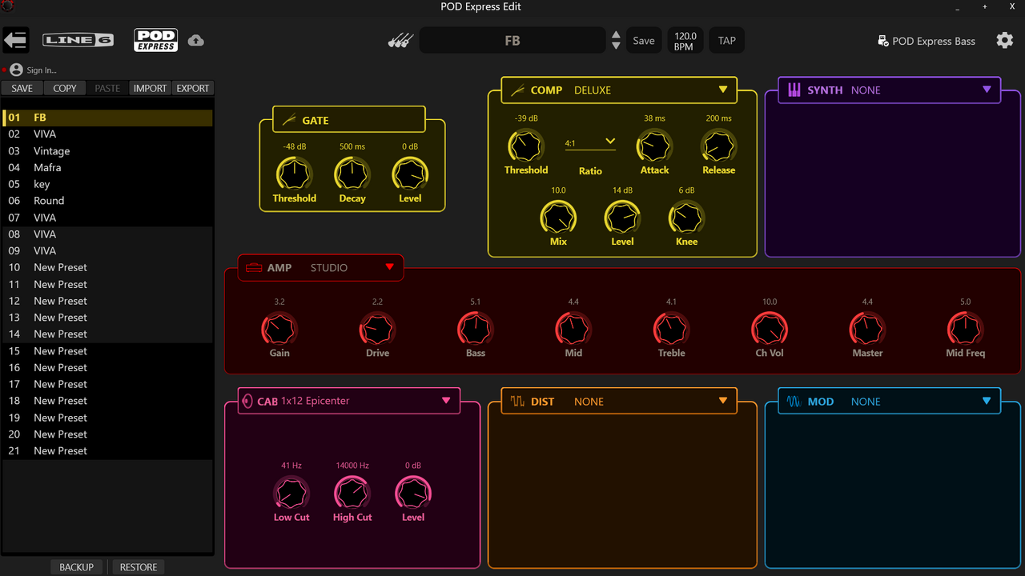The image size is (1025, 576).
Task: Click the POD Express Bass device label
Action: [x=934, y=41]
